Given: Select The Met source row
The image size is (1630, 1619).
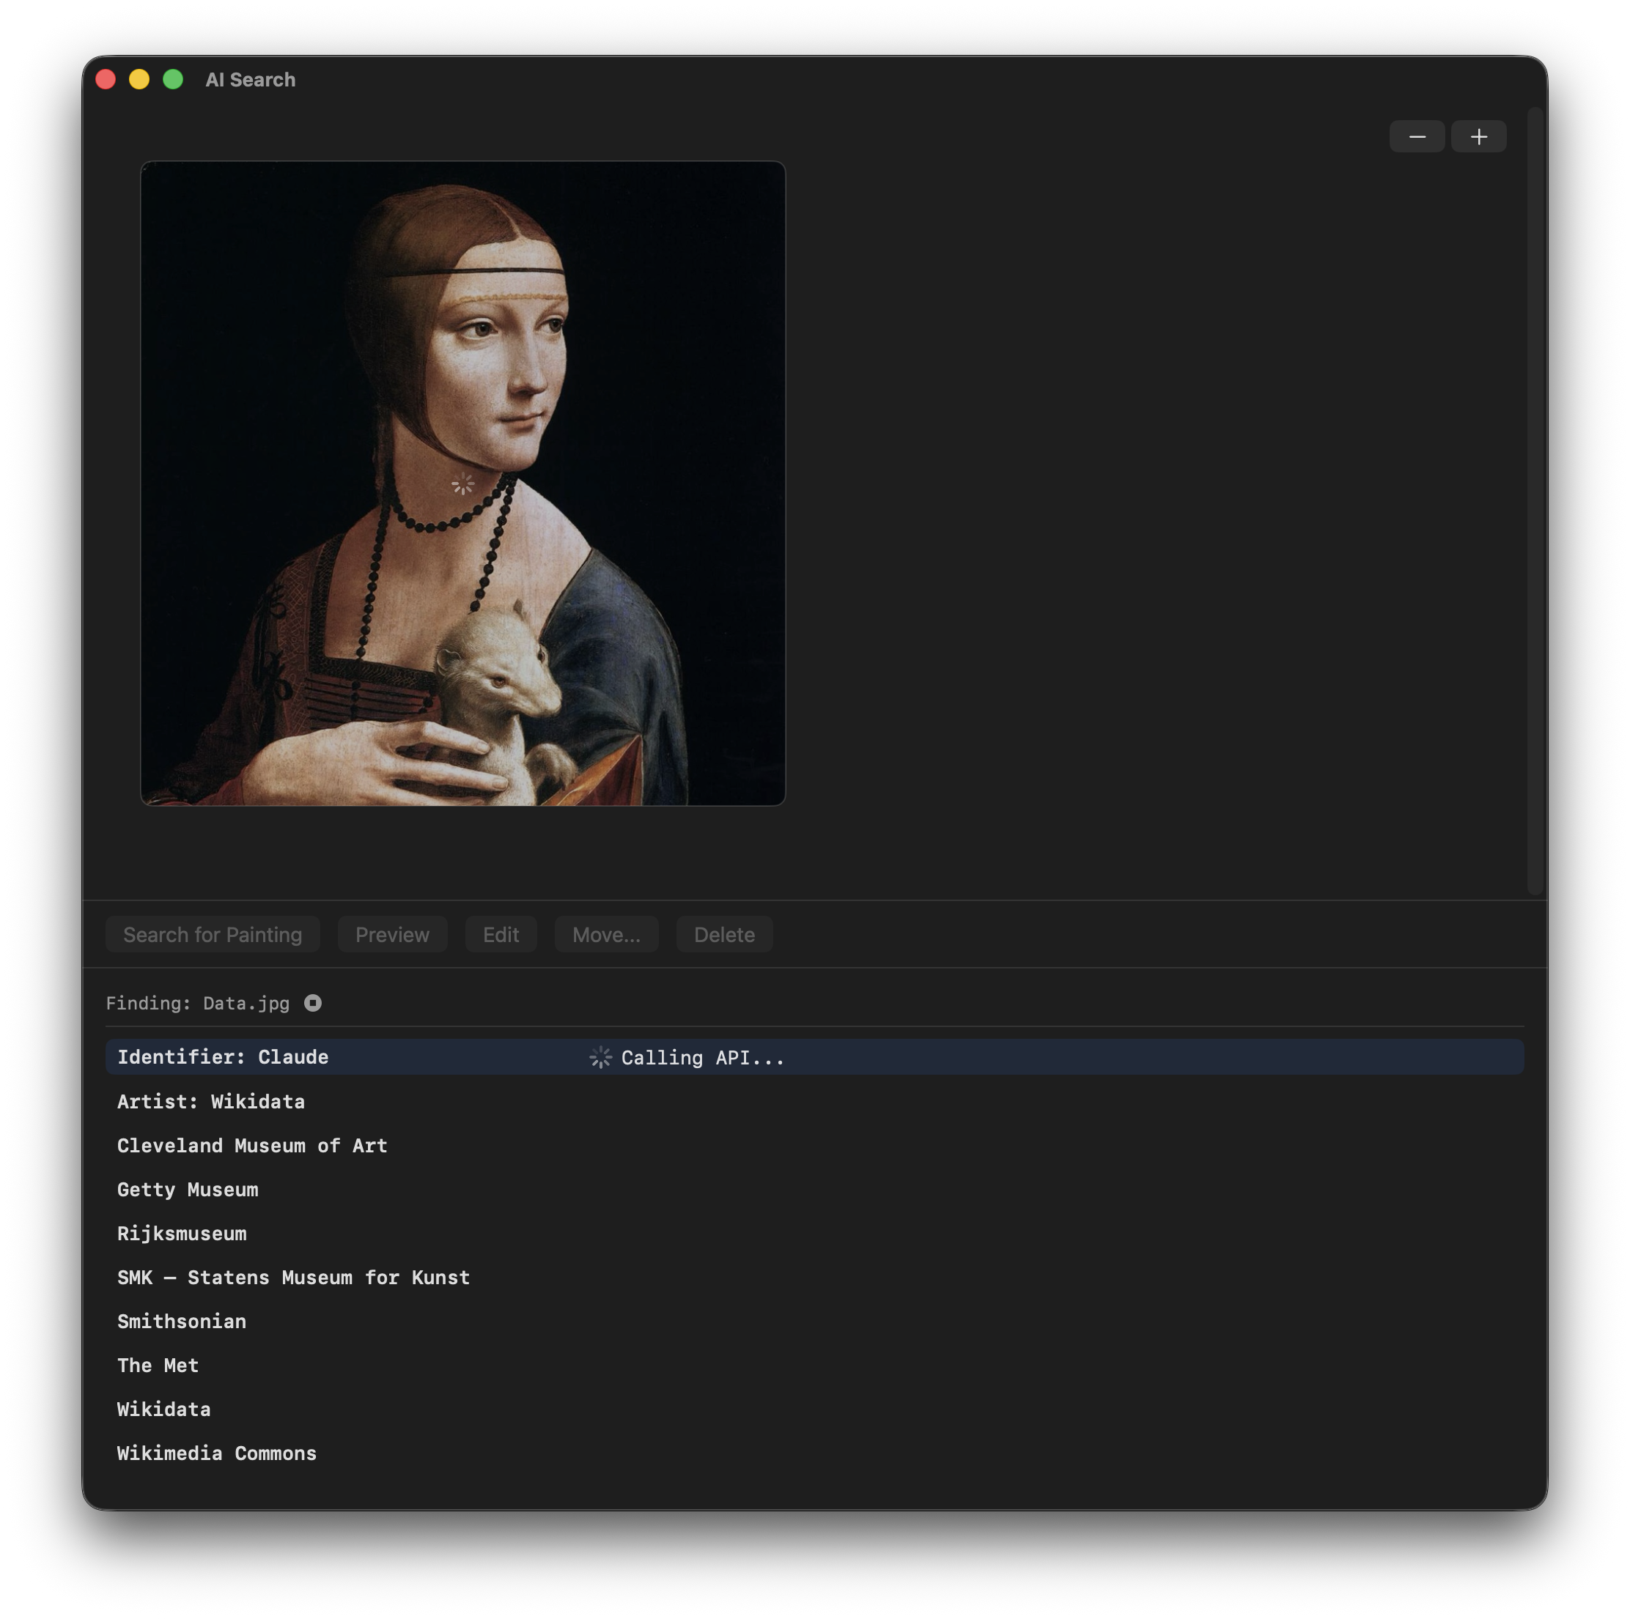Looking at the screenshot, I should click(x=815, y=1364).
